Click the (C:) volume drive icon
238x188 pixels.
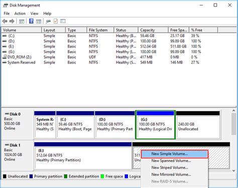pos(5,36)
